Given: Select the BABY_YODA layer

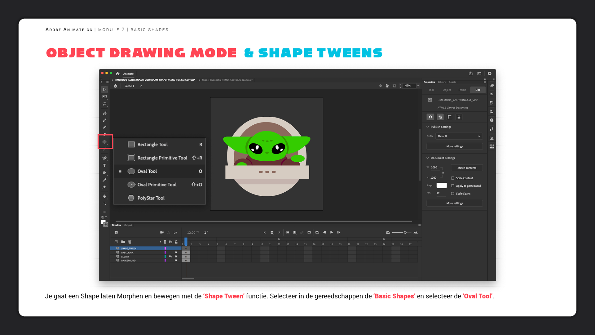Looking at the screenshot, I should pos(127,252).
